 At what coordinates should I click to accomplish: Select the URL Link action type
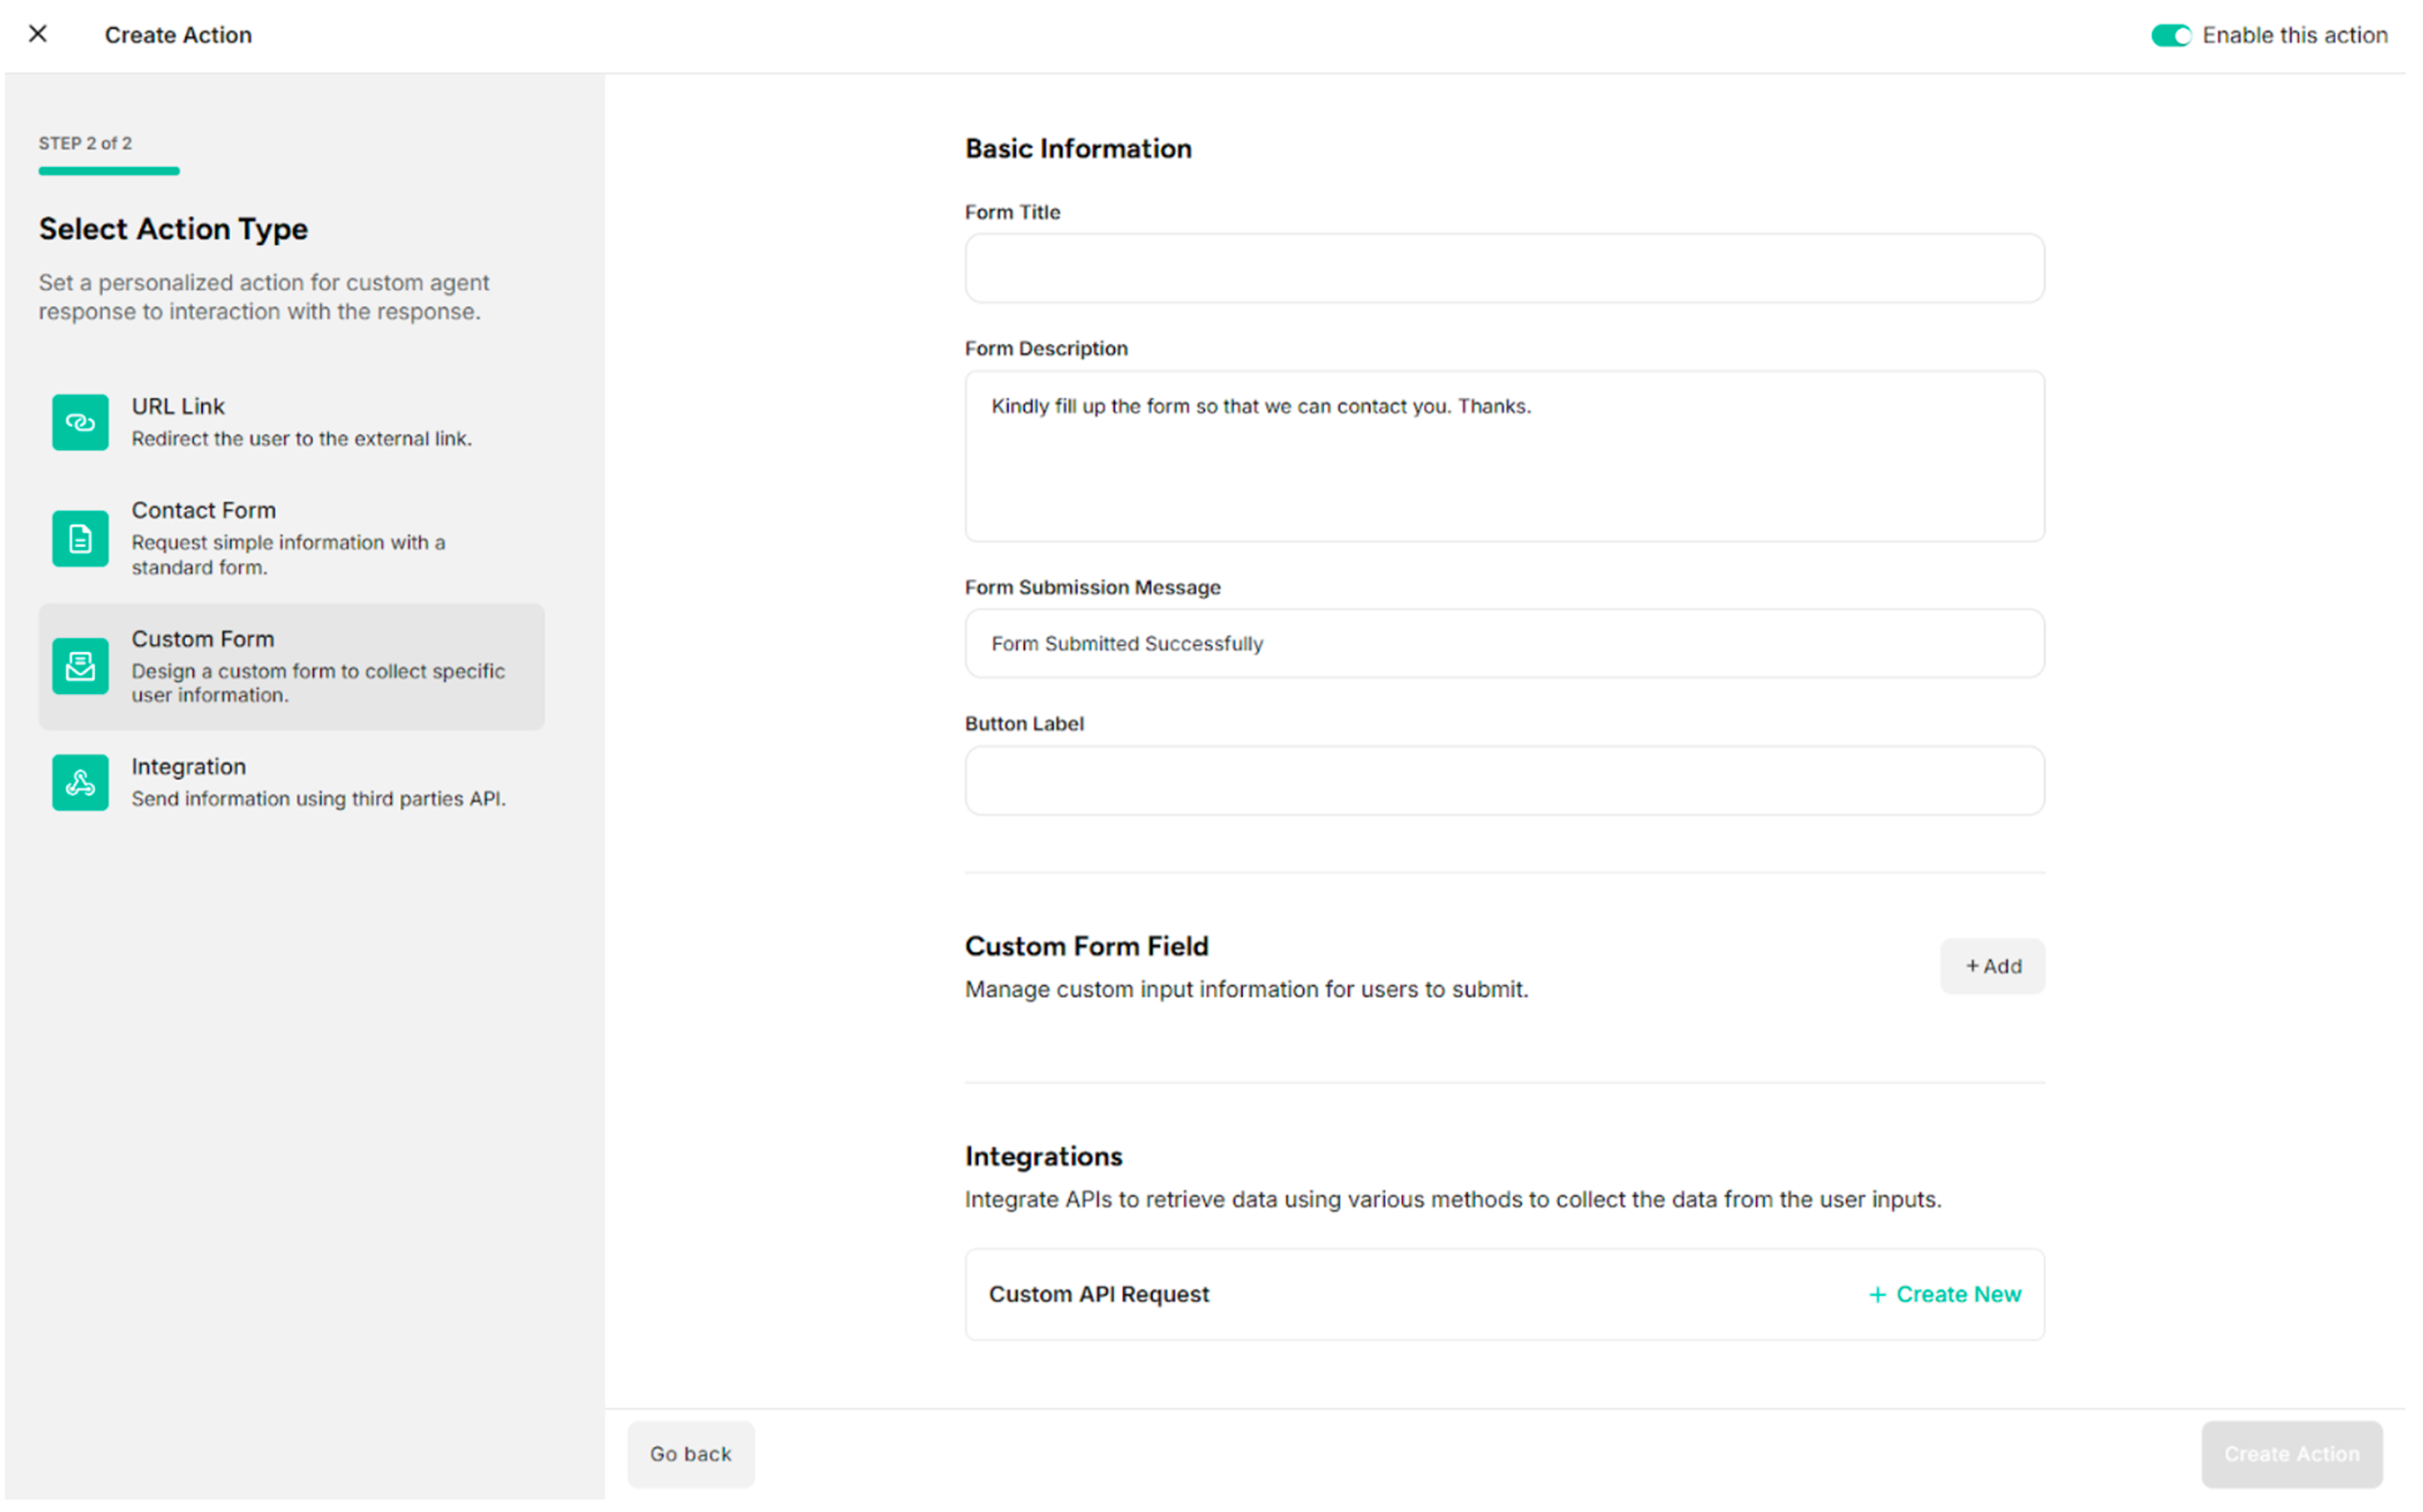click(290, 421)
